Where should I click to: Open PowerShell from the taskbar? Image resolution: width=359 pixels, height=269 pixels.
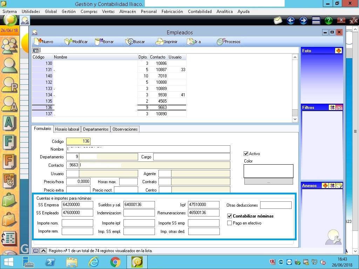[x=50, y=262]
